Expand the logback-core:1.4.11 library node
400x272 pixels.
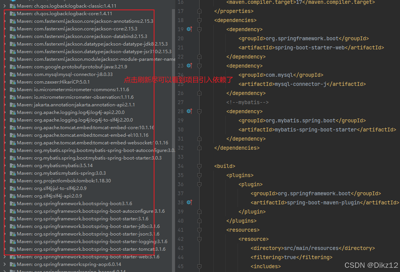coord(5,13)
